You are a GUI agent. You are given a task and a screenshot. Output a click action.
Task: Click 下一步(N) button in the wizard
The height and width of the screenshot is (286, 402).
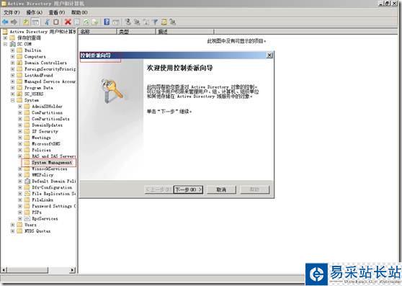coord(189,189)
